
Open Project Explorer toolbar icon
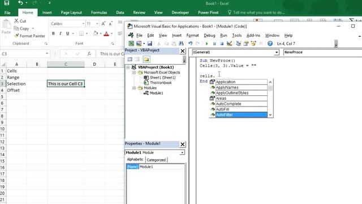[x=239, y=44]
